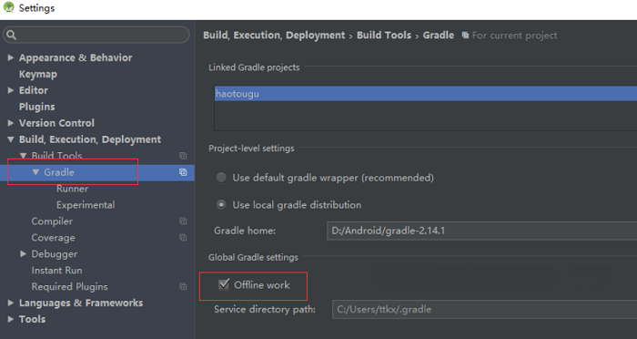Screen dimensions: 637x339
Task: Expand the Tools section
Action: tap(11, 319)
